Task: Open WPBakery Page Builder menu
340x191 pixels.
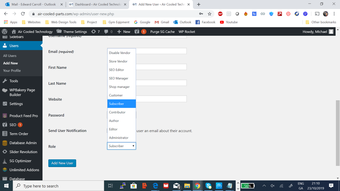Action: point(21,92)
